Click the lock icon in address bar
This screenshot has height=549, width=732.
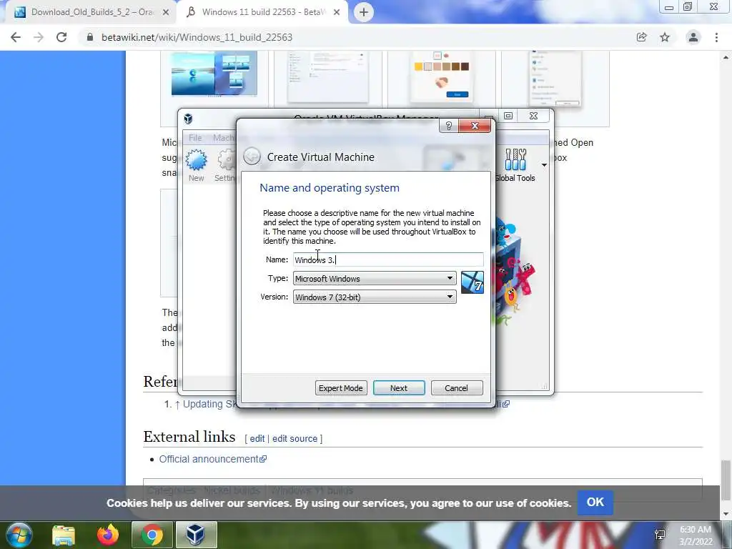[90, 37]
